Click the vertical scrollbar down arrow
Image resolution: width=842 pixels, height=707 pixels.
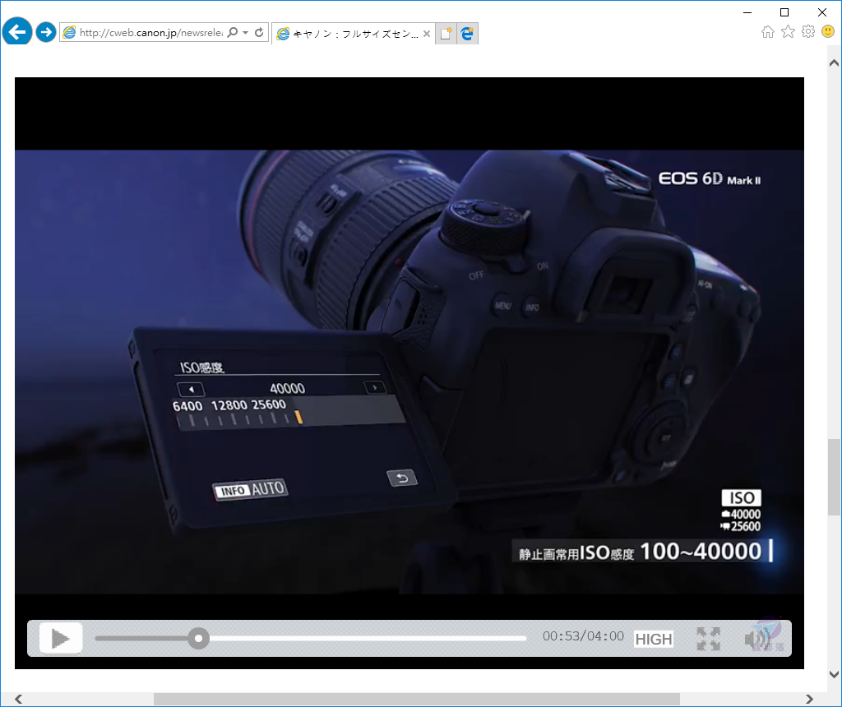(834, 674)
